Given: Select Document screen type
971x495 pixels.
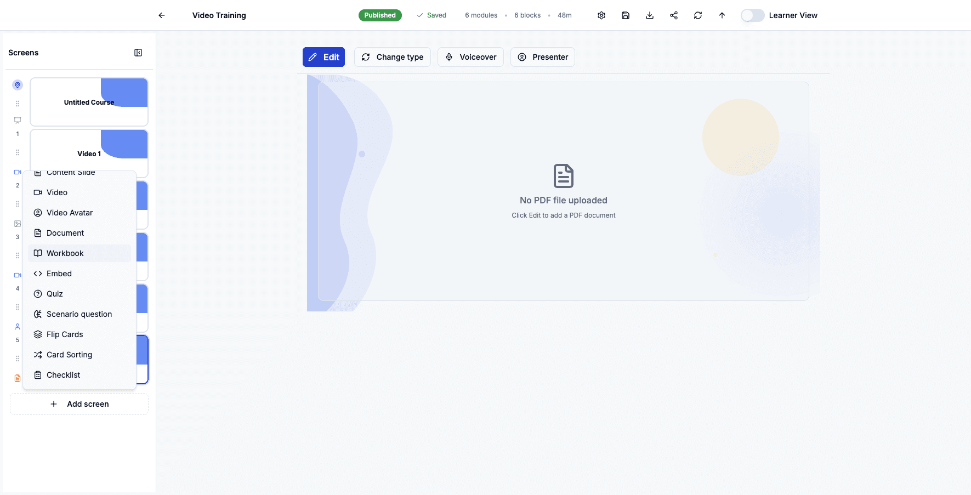Looking at the screenshot, I should pyautogui.click(x=80, y=233).
